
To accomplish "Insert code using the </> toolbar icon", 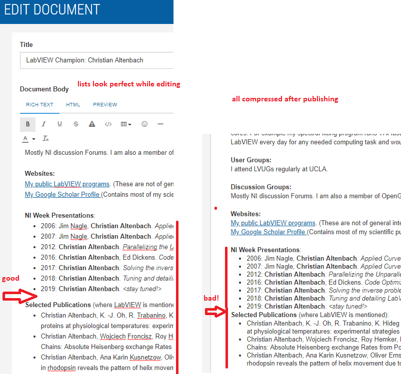I will click(x=108, y=124).
